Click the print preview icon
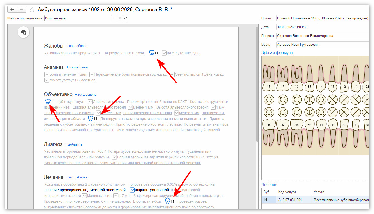The image size is (374, 214). click(24, 32)
